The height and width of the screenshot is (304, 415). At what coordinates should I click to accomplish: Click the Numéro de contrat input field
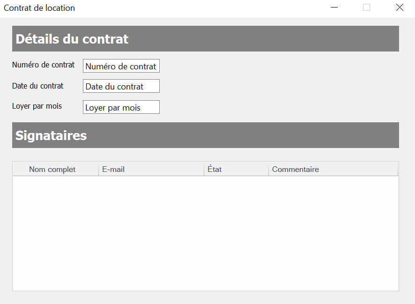[x=121, y=66]
